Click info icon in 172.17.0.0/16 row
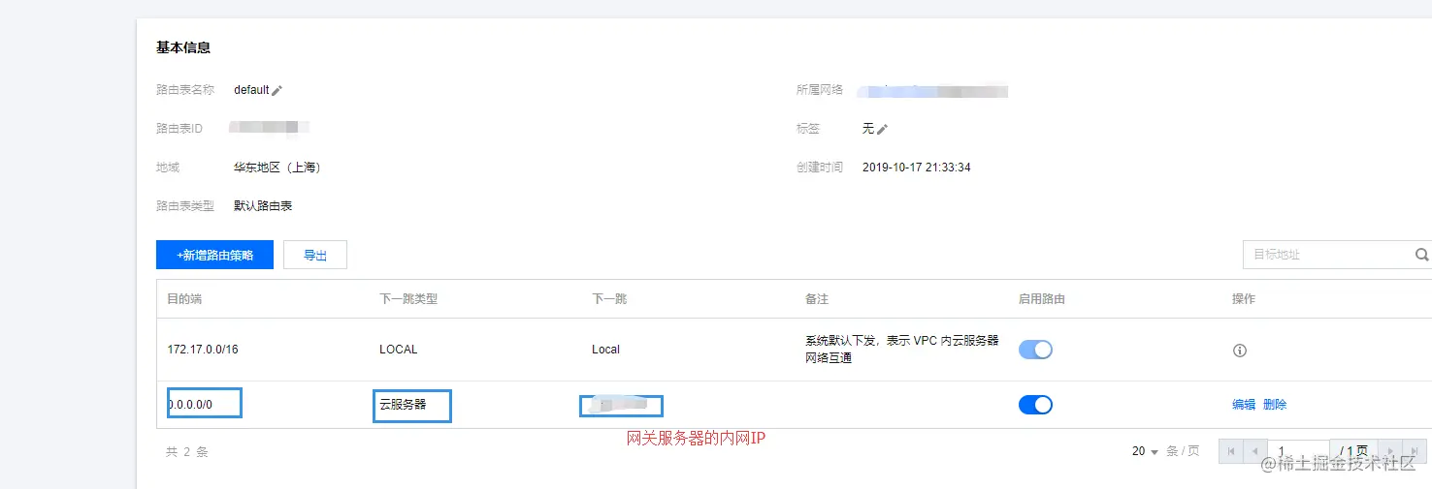1432x489 pixels. [x=1239, y=351]
